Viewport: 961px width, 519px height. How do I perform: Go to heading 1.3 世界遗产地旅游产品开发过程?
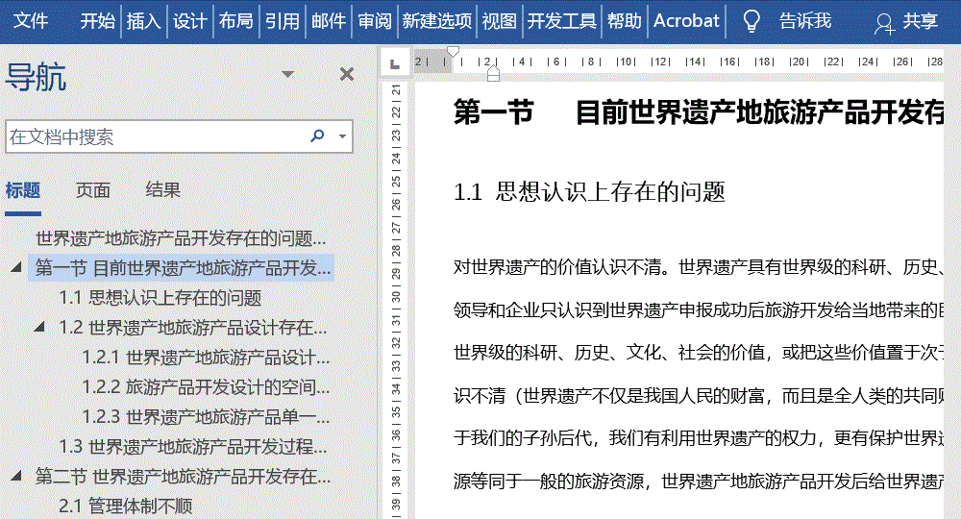(192, 446)
